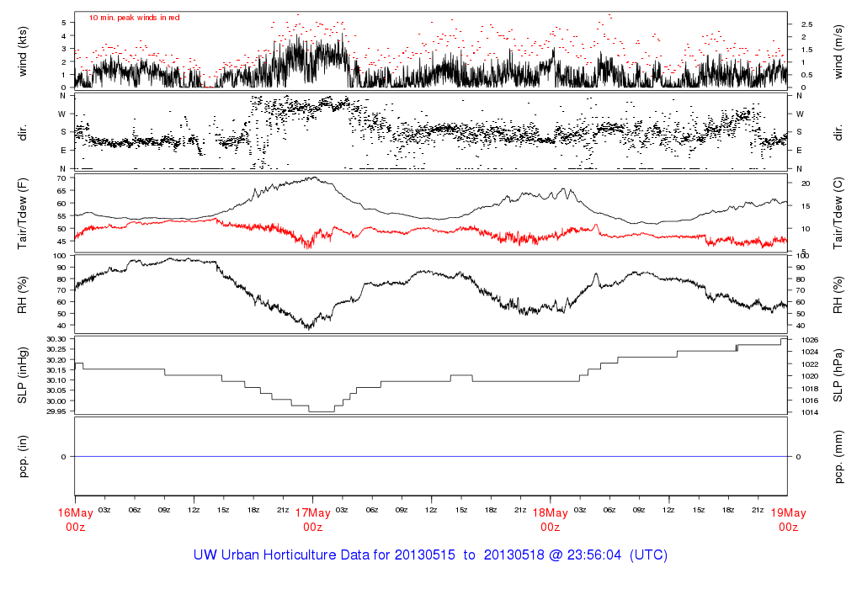Select the '18May' date label
Viewport: 862px width, 589px height.
(551, 513)
